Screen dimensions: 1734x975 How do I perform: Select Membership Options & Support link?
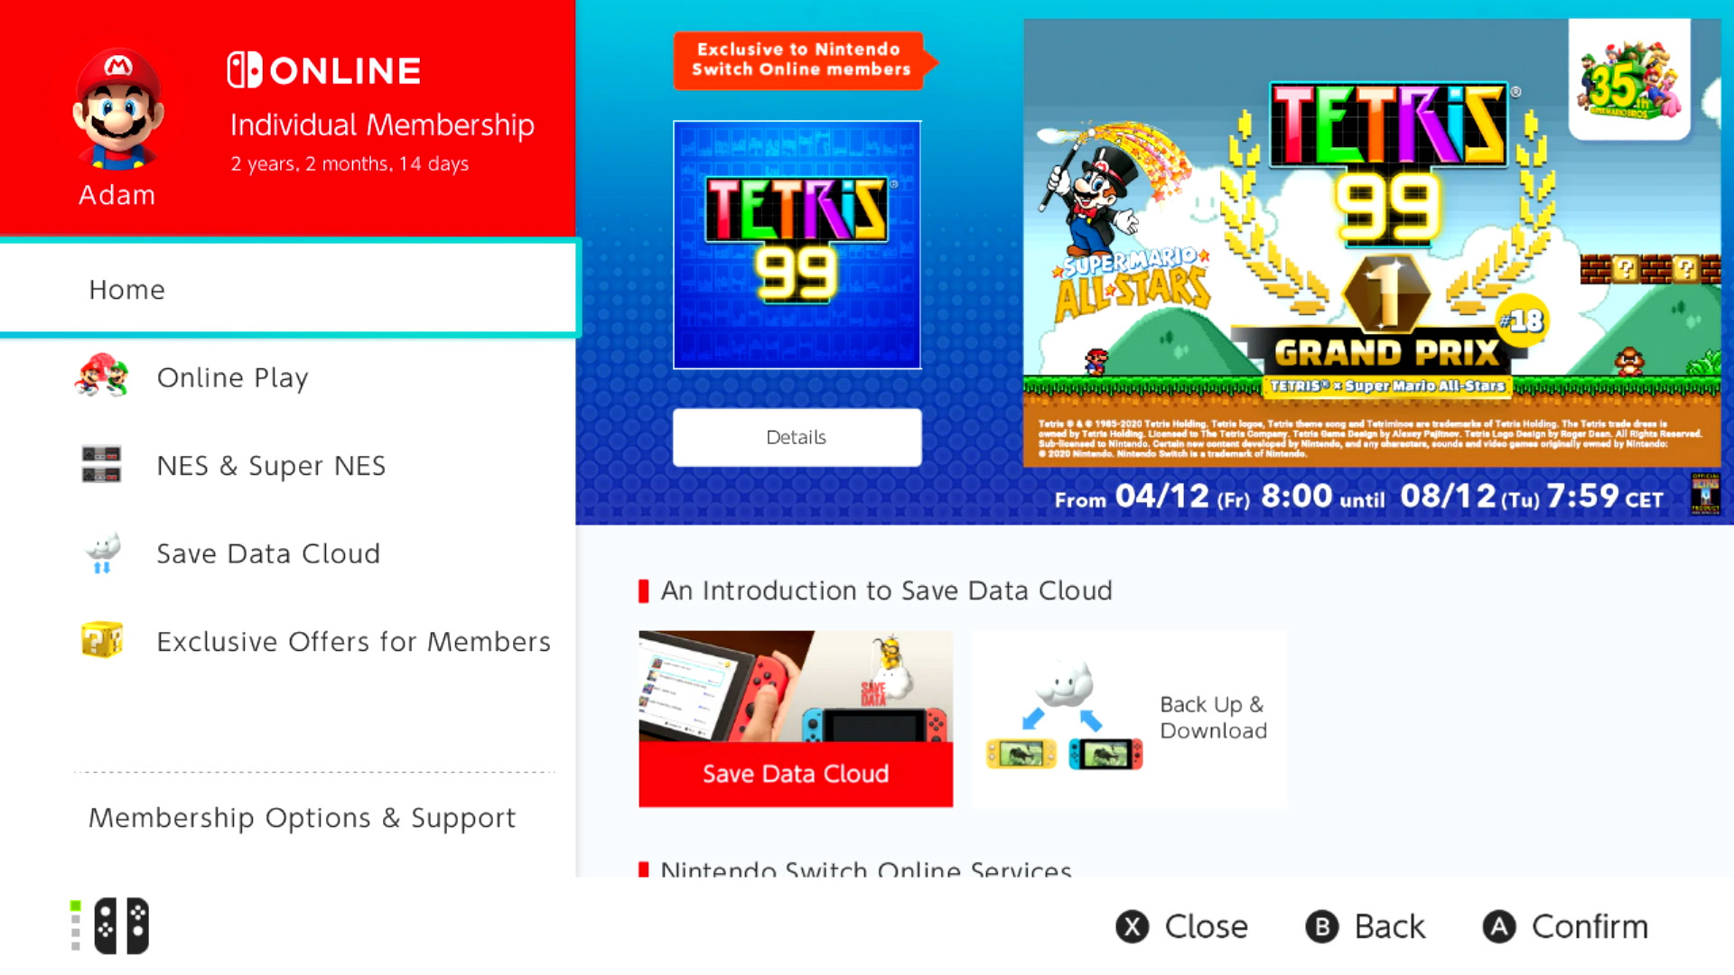coord(303,815)
